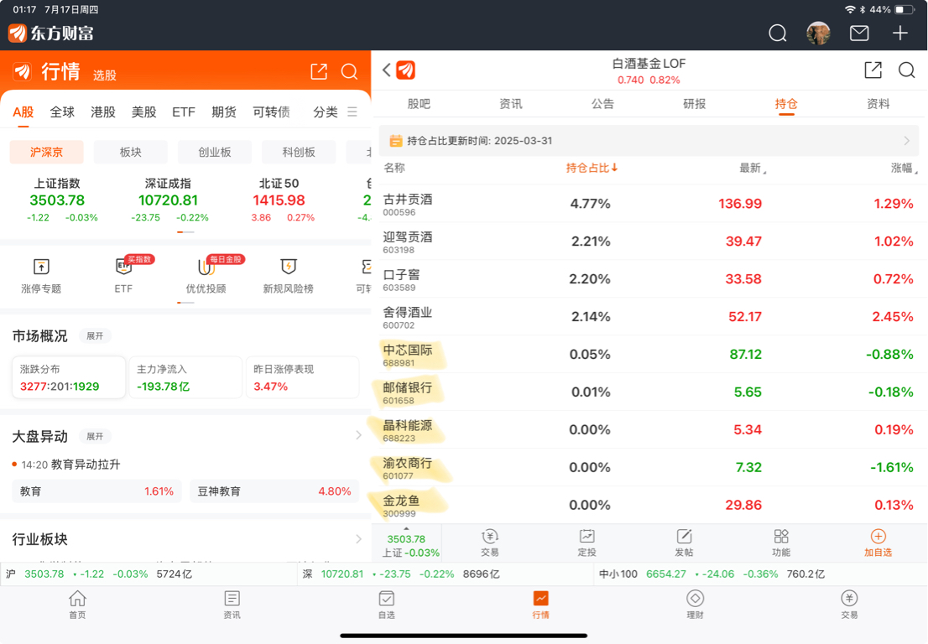Select the 昨日涨停表现 card
Viewport: 928px width, 644px height.
302,377
